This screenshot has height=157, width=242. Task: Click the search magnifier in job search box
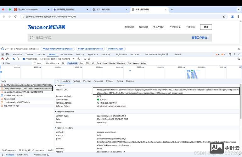32,38
